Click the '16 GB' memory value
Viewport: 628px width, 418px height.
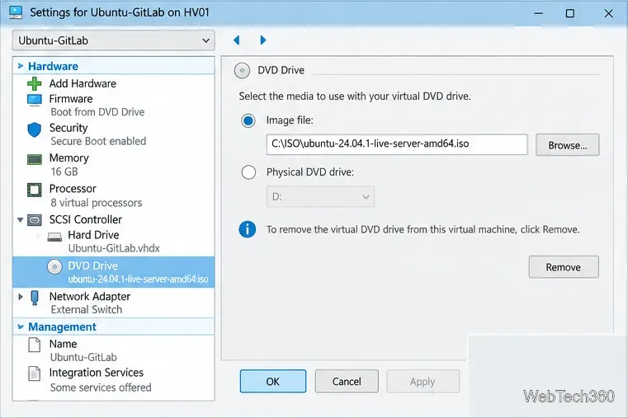(64, 172)
